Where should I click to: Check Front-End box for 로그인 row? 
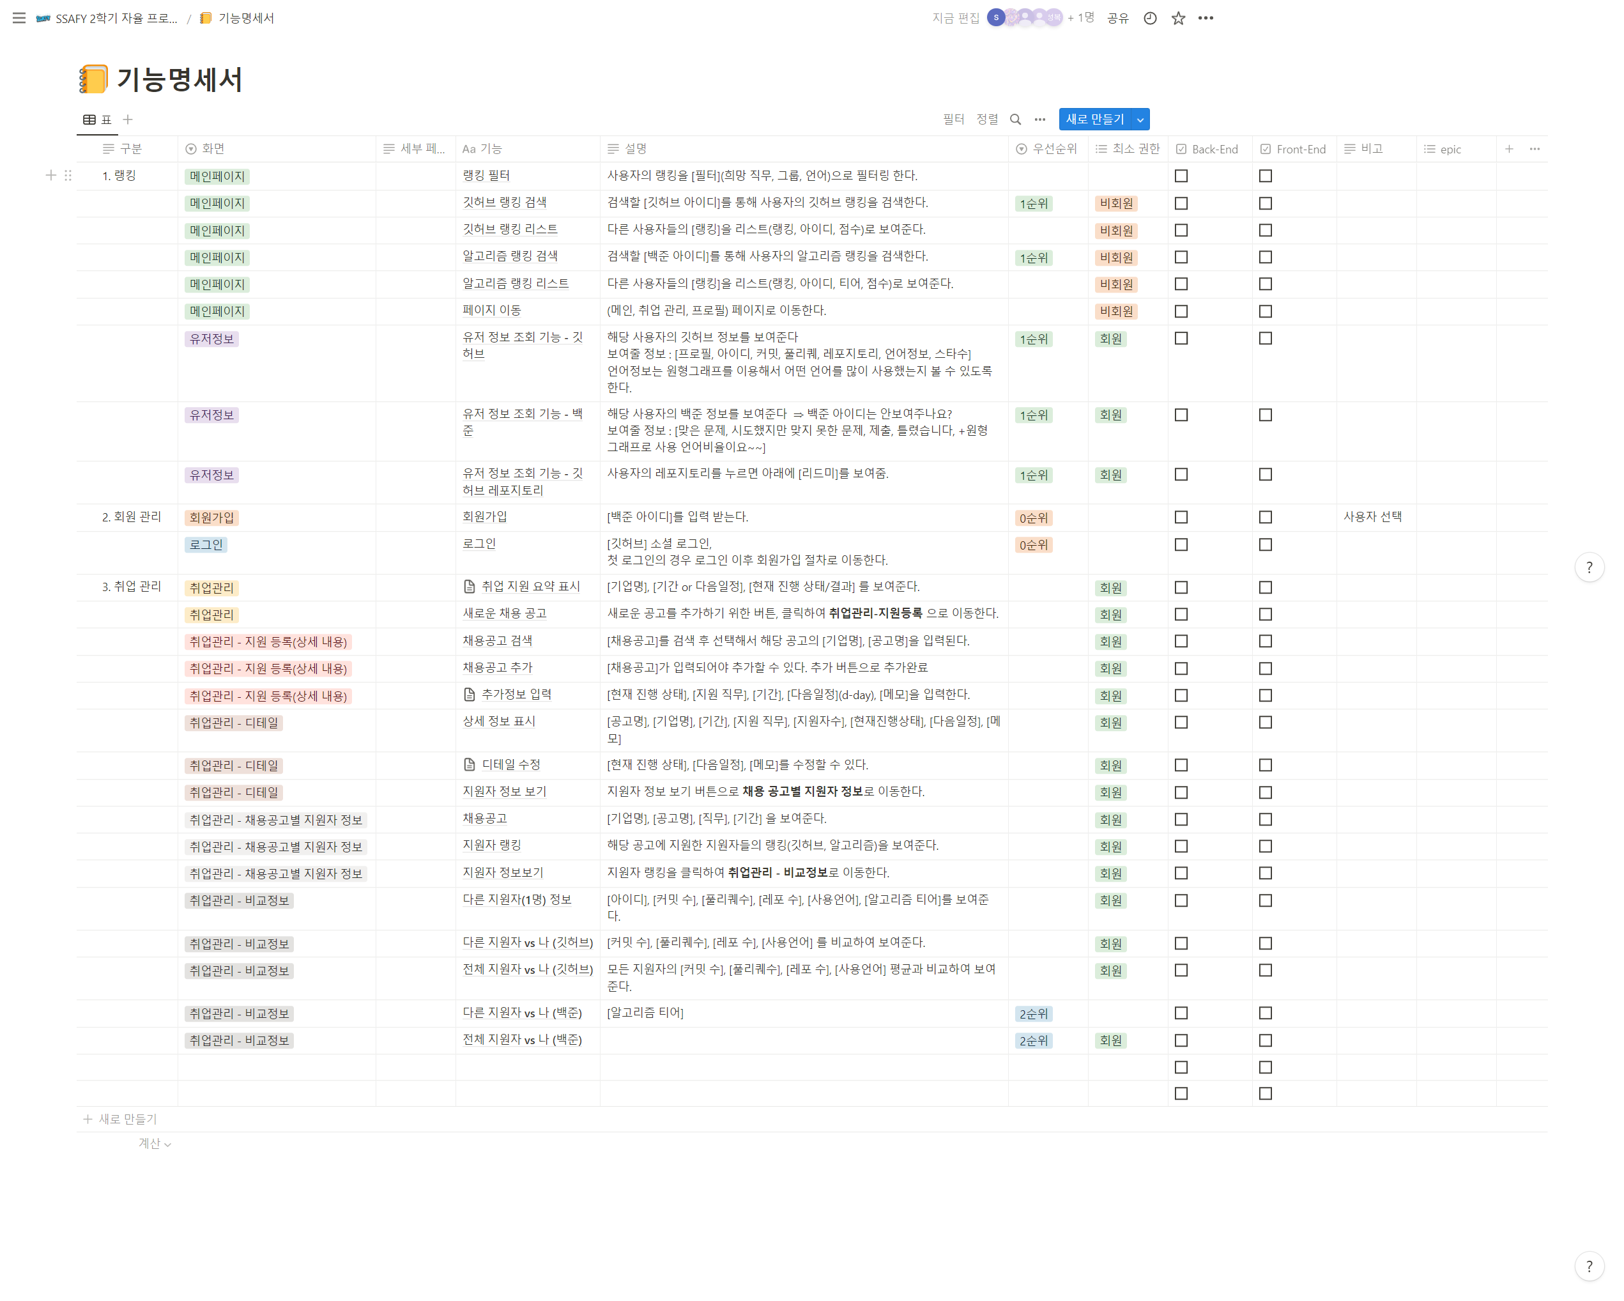[x=1265, y=544]
